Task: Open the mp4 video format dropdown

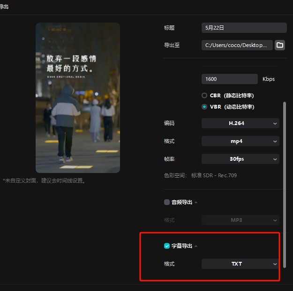Action: (x=240, y=141)
